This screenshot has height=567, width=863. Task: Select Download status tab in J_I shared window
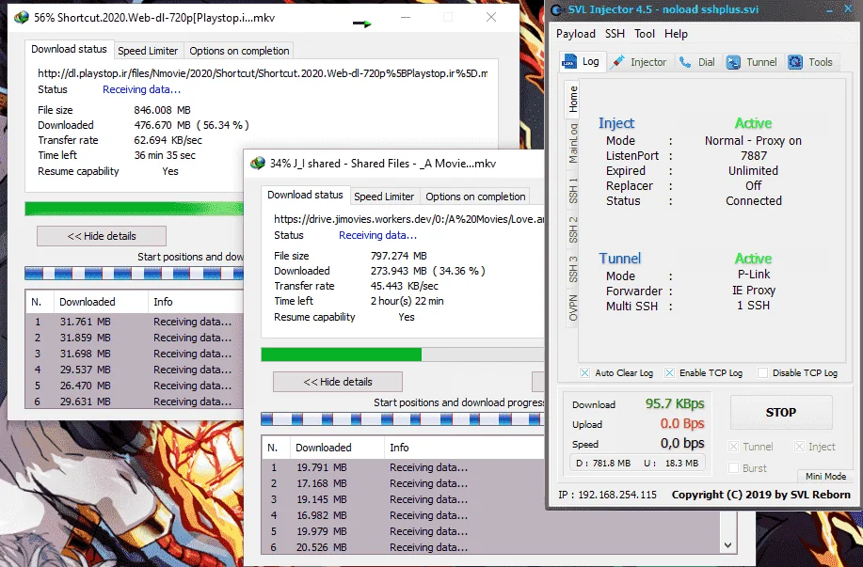pyautogui.click(x=305, y=195)
